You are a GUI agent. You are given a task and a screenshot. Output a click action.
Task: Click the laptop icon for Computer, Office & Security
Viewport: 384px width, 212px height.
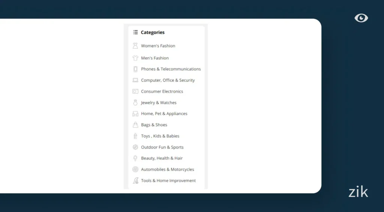pos(135,80)
